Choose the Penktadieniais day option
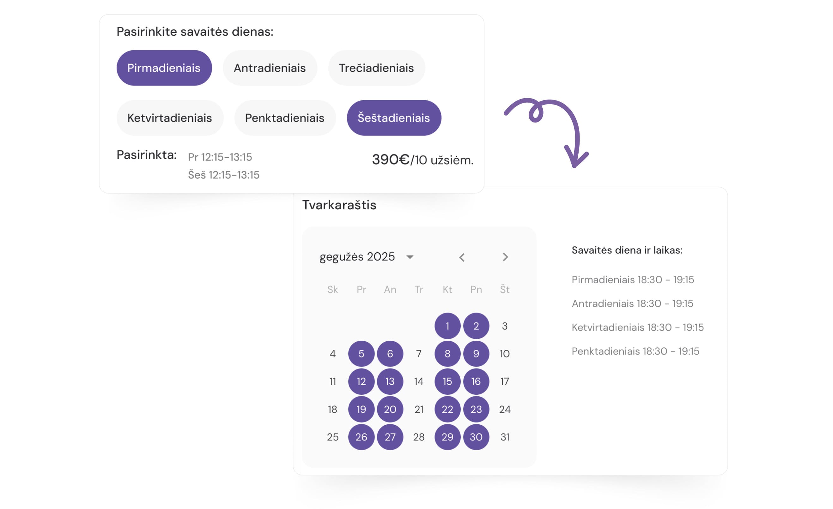The height and width of the screenshot is (509, 833). click(x=285, y=118)
